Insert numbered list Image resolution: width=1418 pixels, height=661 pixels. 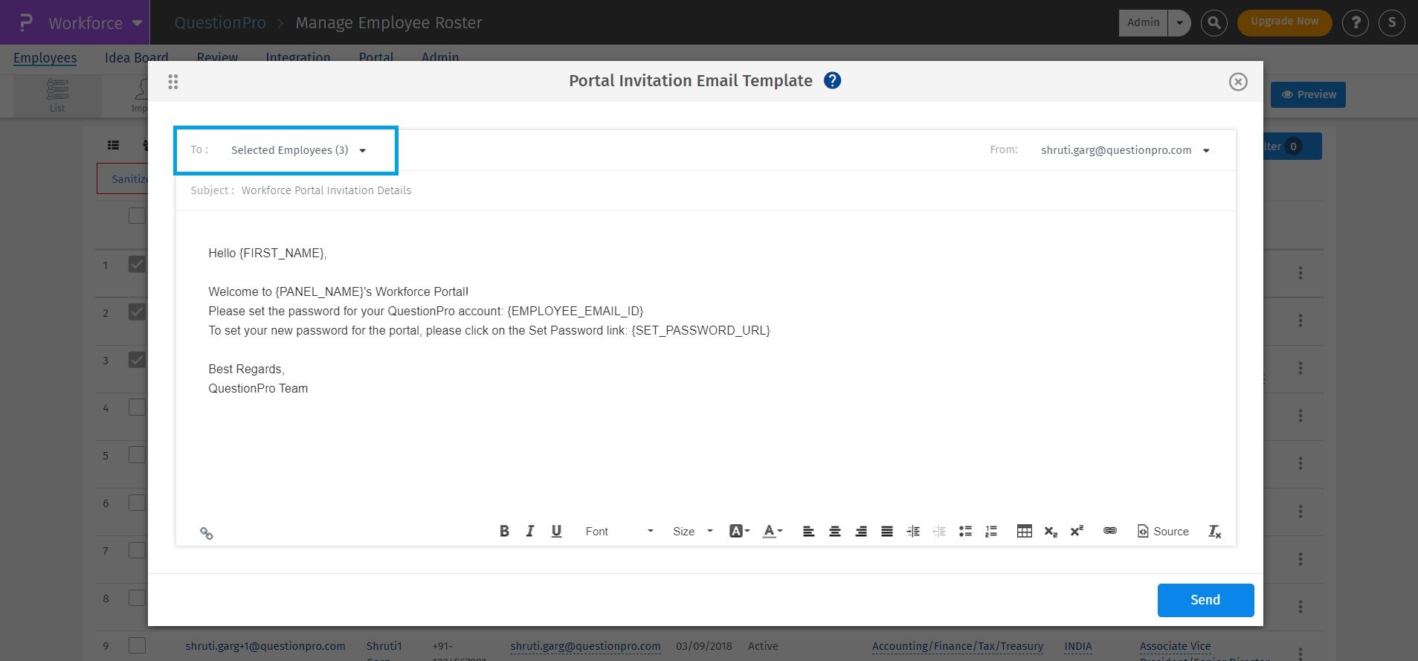(x=991, y=531)
